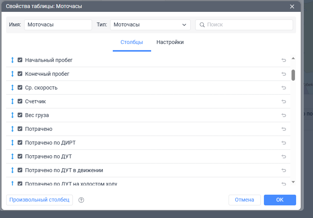313x218 pixels.
Task: Click reset arrow for Потрачено по ДУТ
Action: [284, 156]
